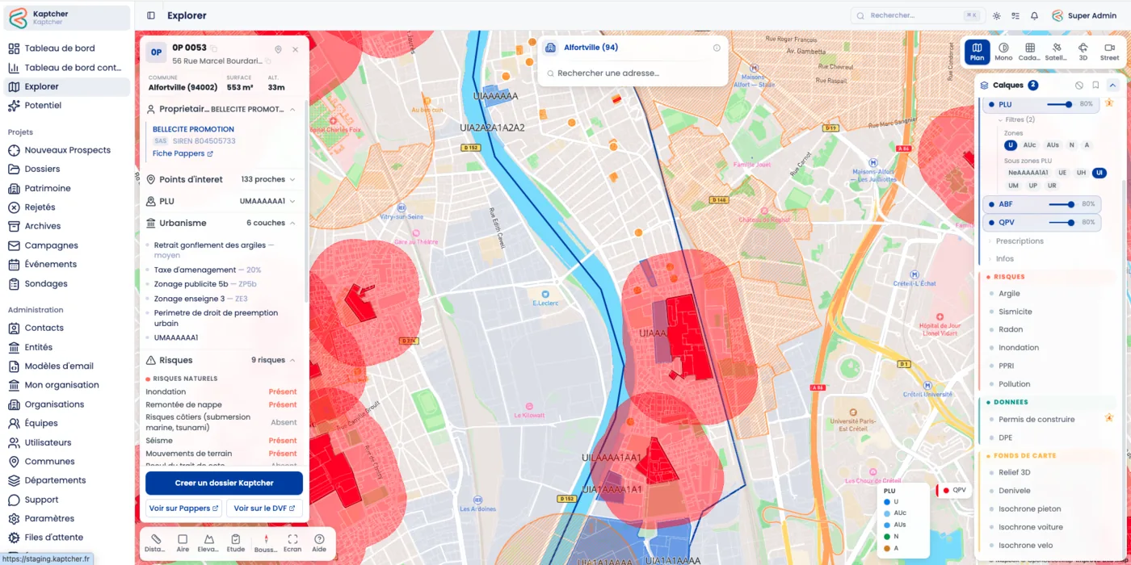Screen dimensions: 1131x565
Task: Toggle sub-zone filter NeAAAAA1A1
Action: tap(1028, 173)
